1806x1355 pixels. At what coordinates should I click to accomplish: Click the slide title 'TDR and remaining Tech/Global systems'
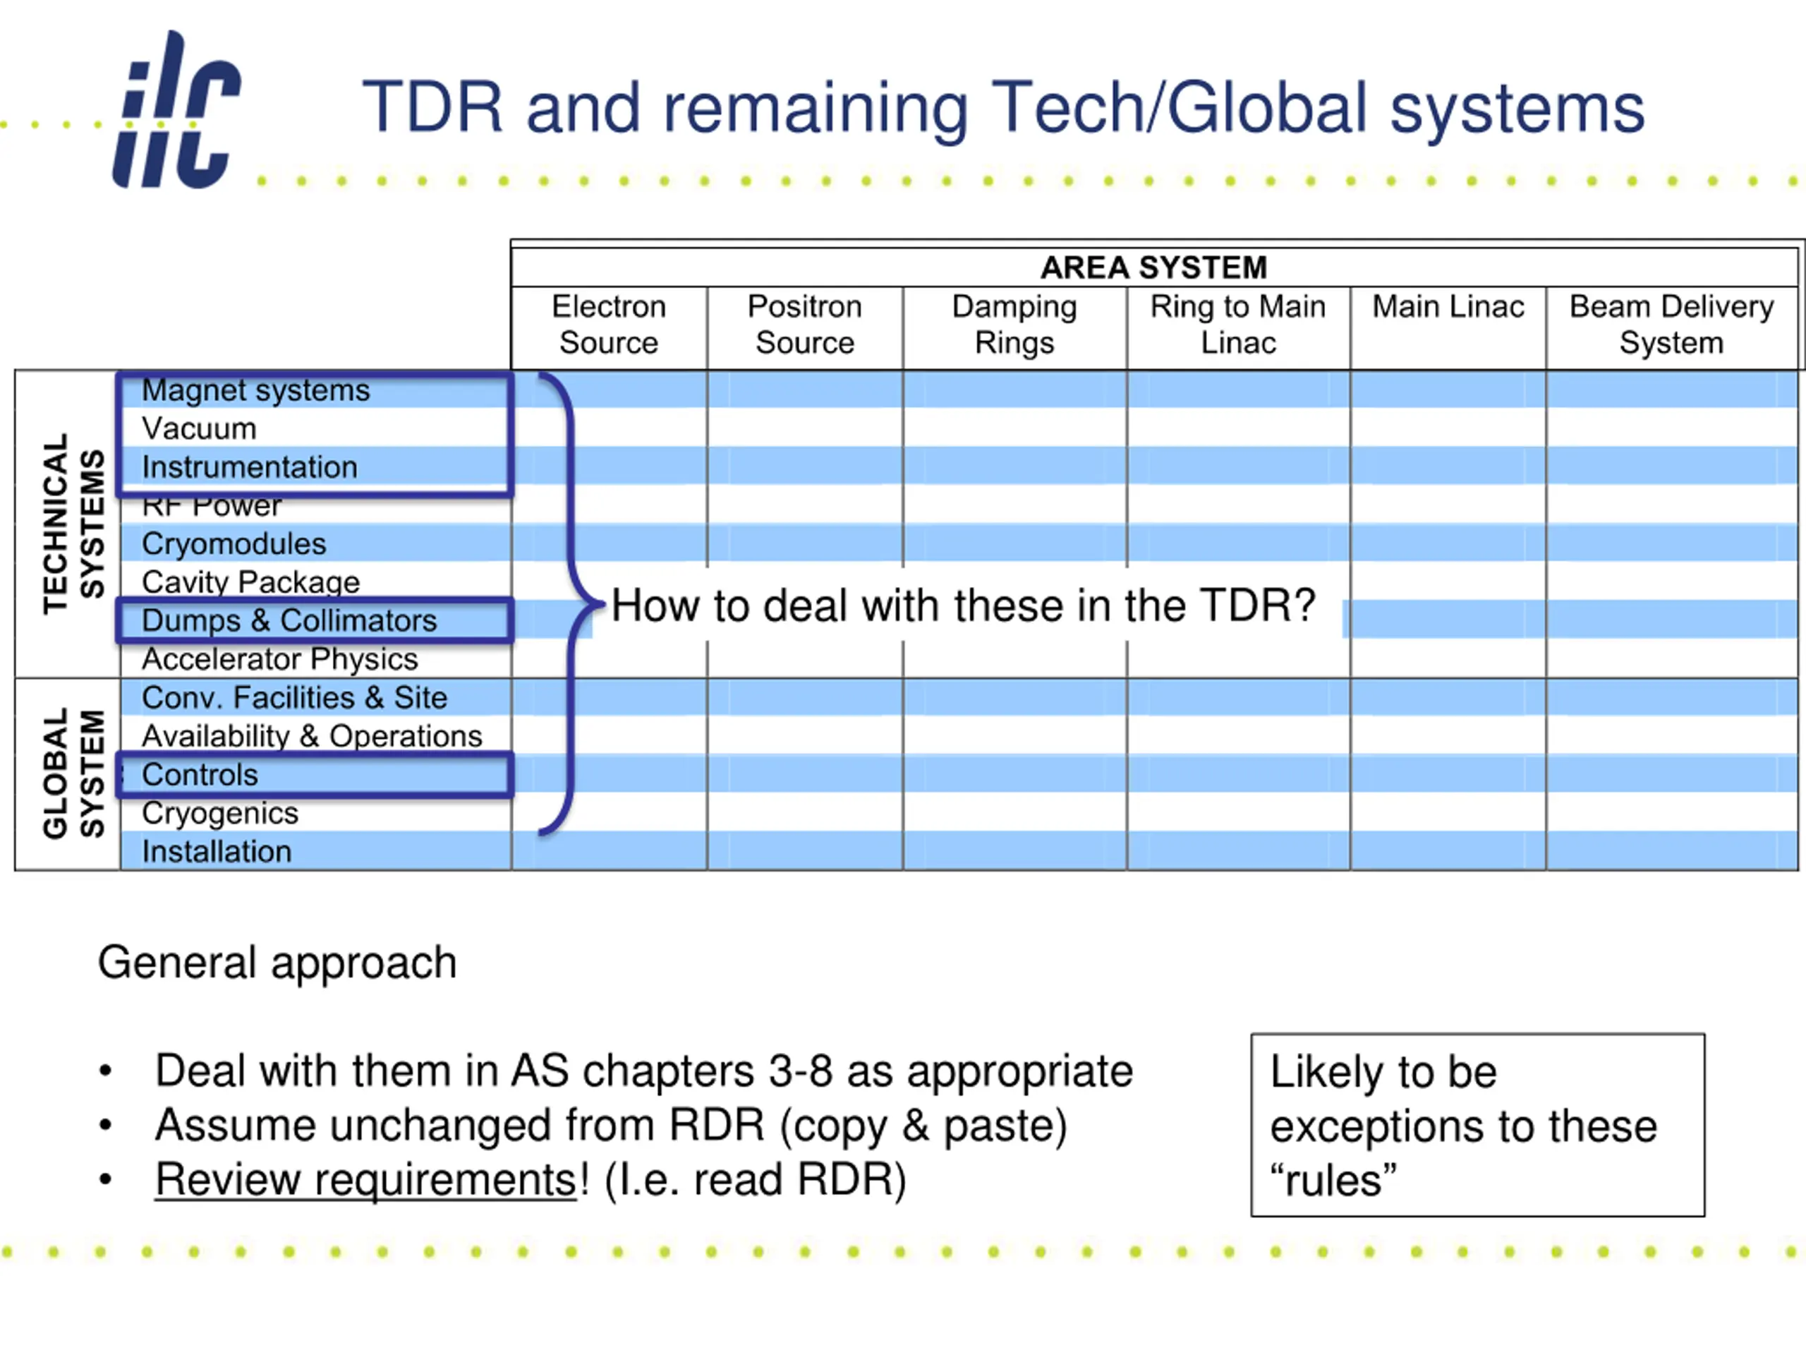pos(1003,108)
